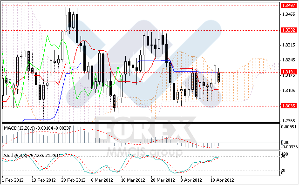Click the 9 Apr 2012 date label
Screen dimensions: 299x185
coord(191,180)
